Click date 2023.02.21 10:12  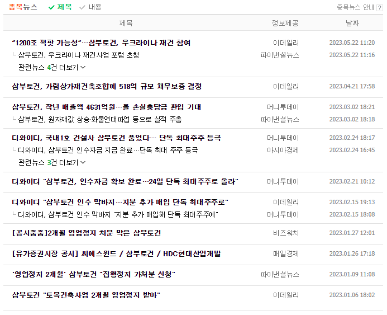pos(352,181)
